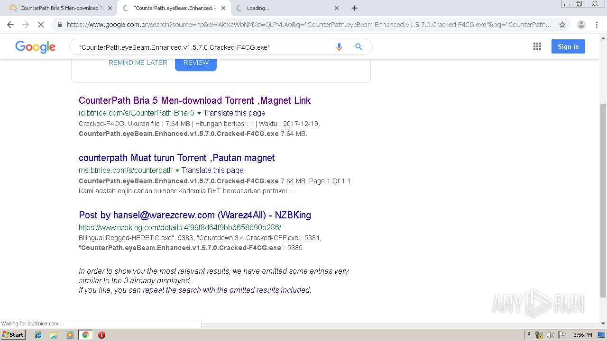Repeat the search with omitted results included
Viewport: 607px width, 341px height.
tap(226, 290)
